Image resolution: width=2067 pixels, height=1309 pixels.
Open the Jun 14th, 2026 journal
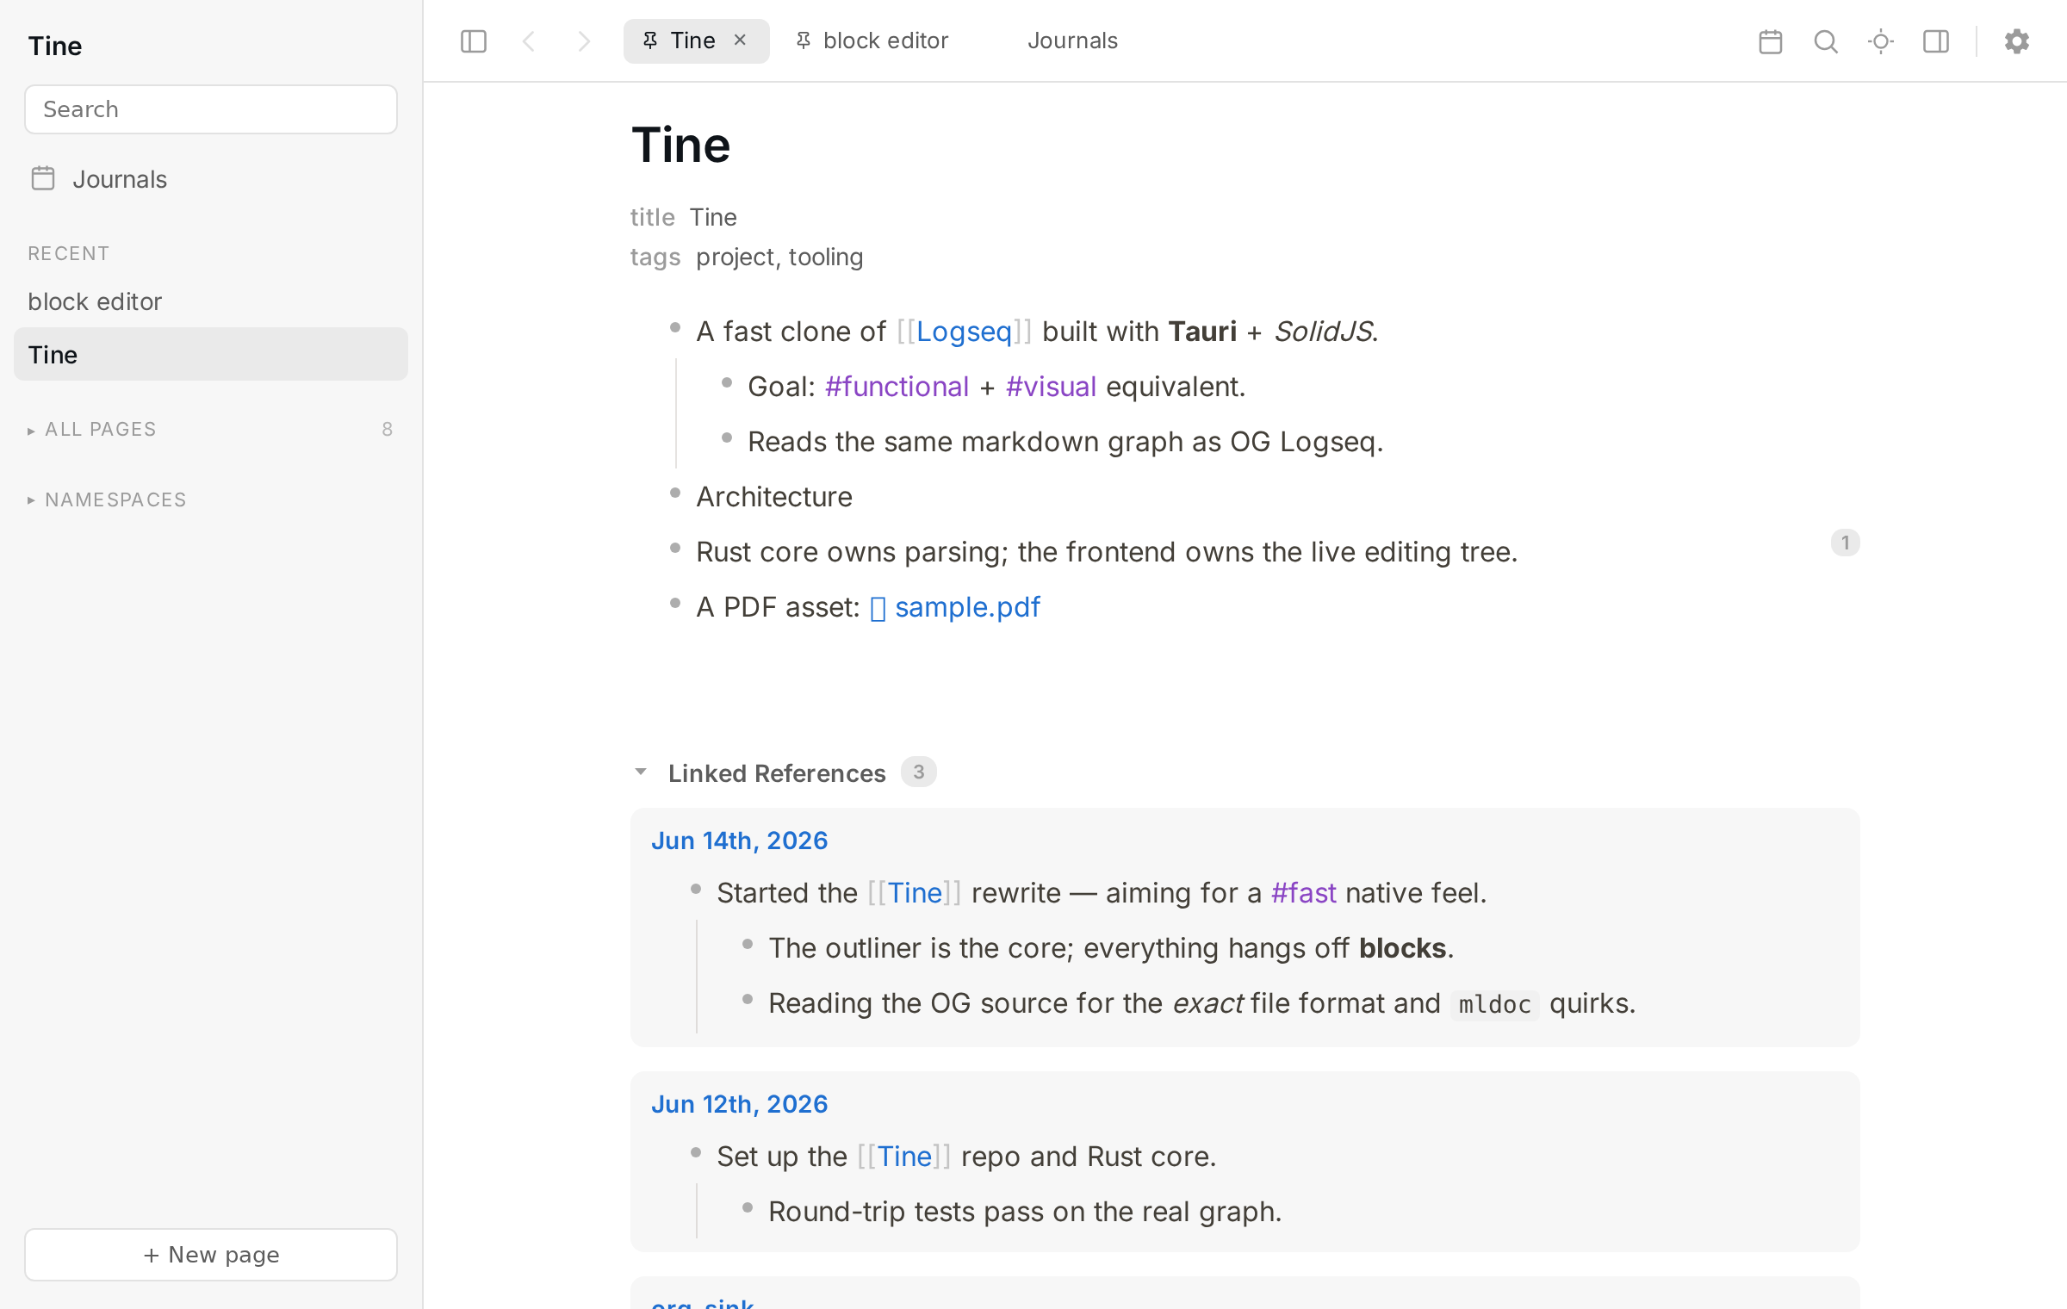click(739, 841)
